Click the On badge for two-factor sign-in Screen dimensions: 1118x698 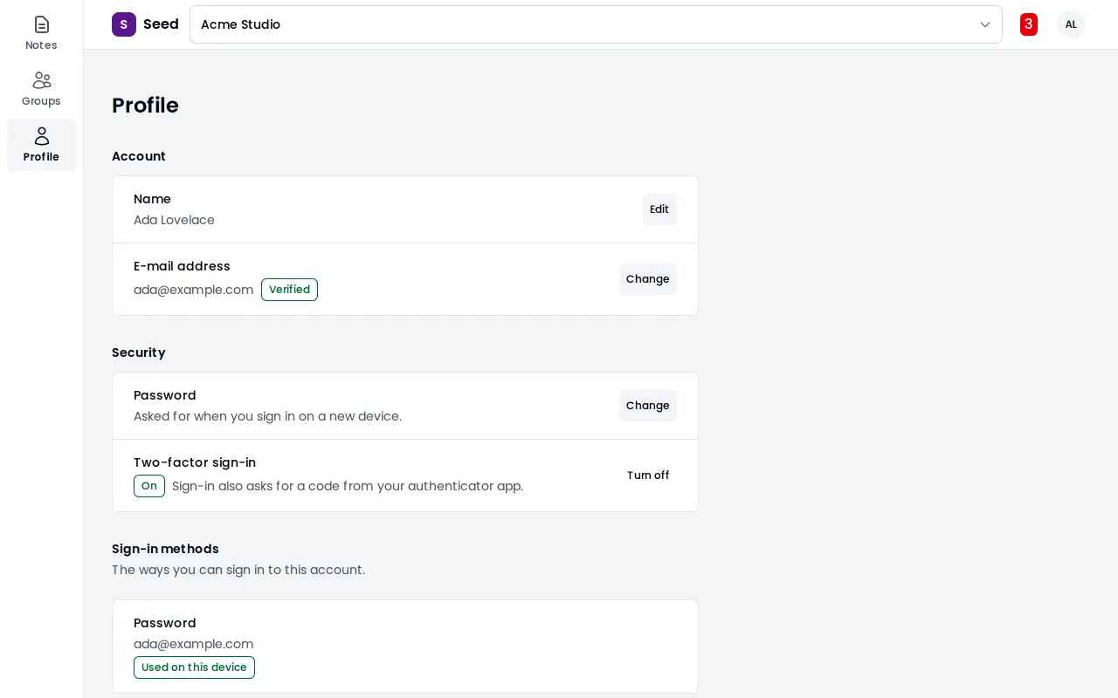pyautogui.click(x=149, y=486)
